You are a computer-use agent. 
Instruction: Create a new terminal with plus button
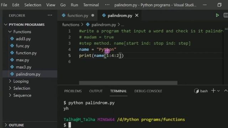tap(213, 91)
